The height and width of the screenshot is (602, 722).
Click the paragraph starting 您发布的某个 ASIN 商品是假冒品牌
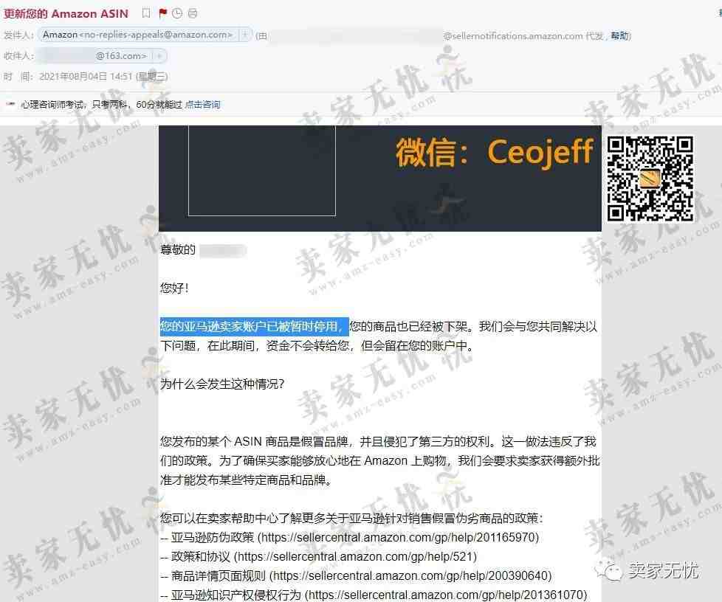coord(379,460)
